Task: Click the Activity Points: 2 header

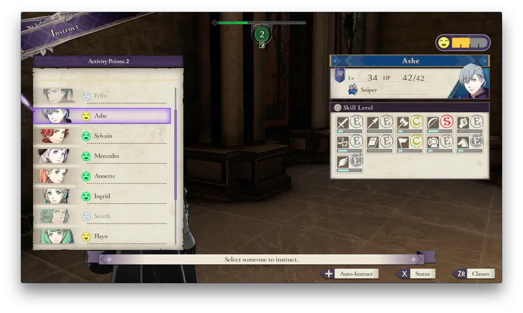Action: 108,61
